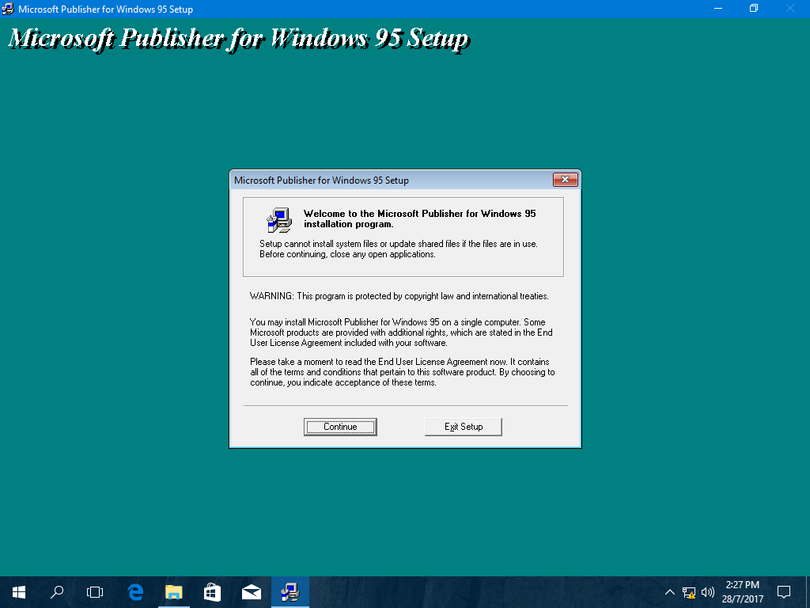The height and width of the screenshot is (608, 810).
Task: Open the Windows Start menu
Action: pos(19,592)
